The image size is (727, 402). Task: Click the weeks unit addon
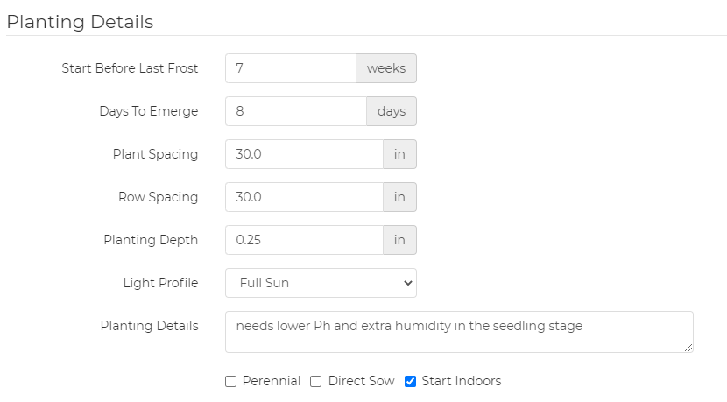click(x=386, y=68)
